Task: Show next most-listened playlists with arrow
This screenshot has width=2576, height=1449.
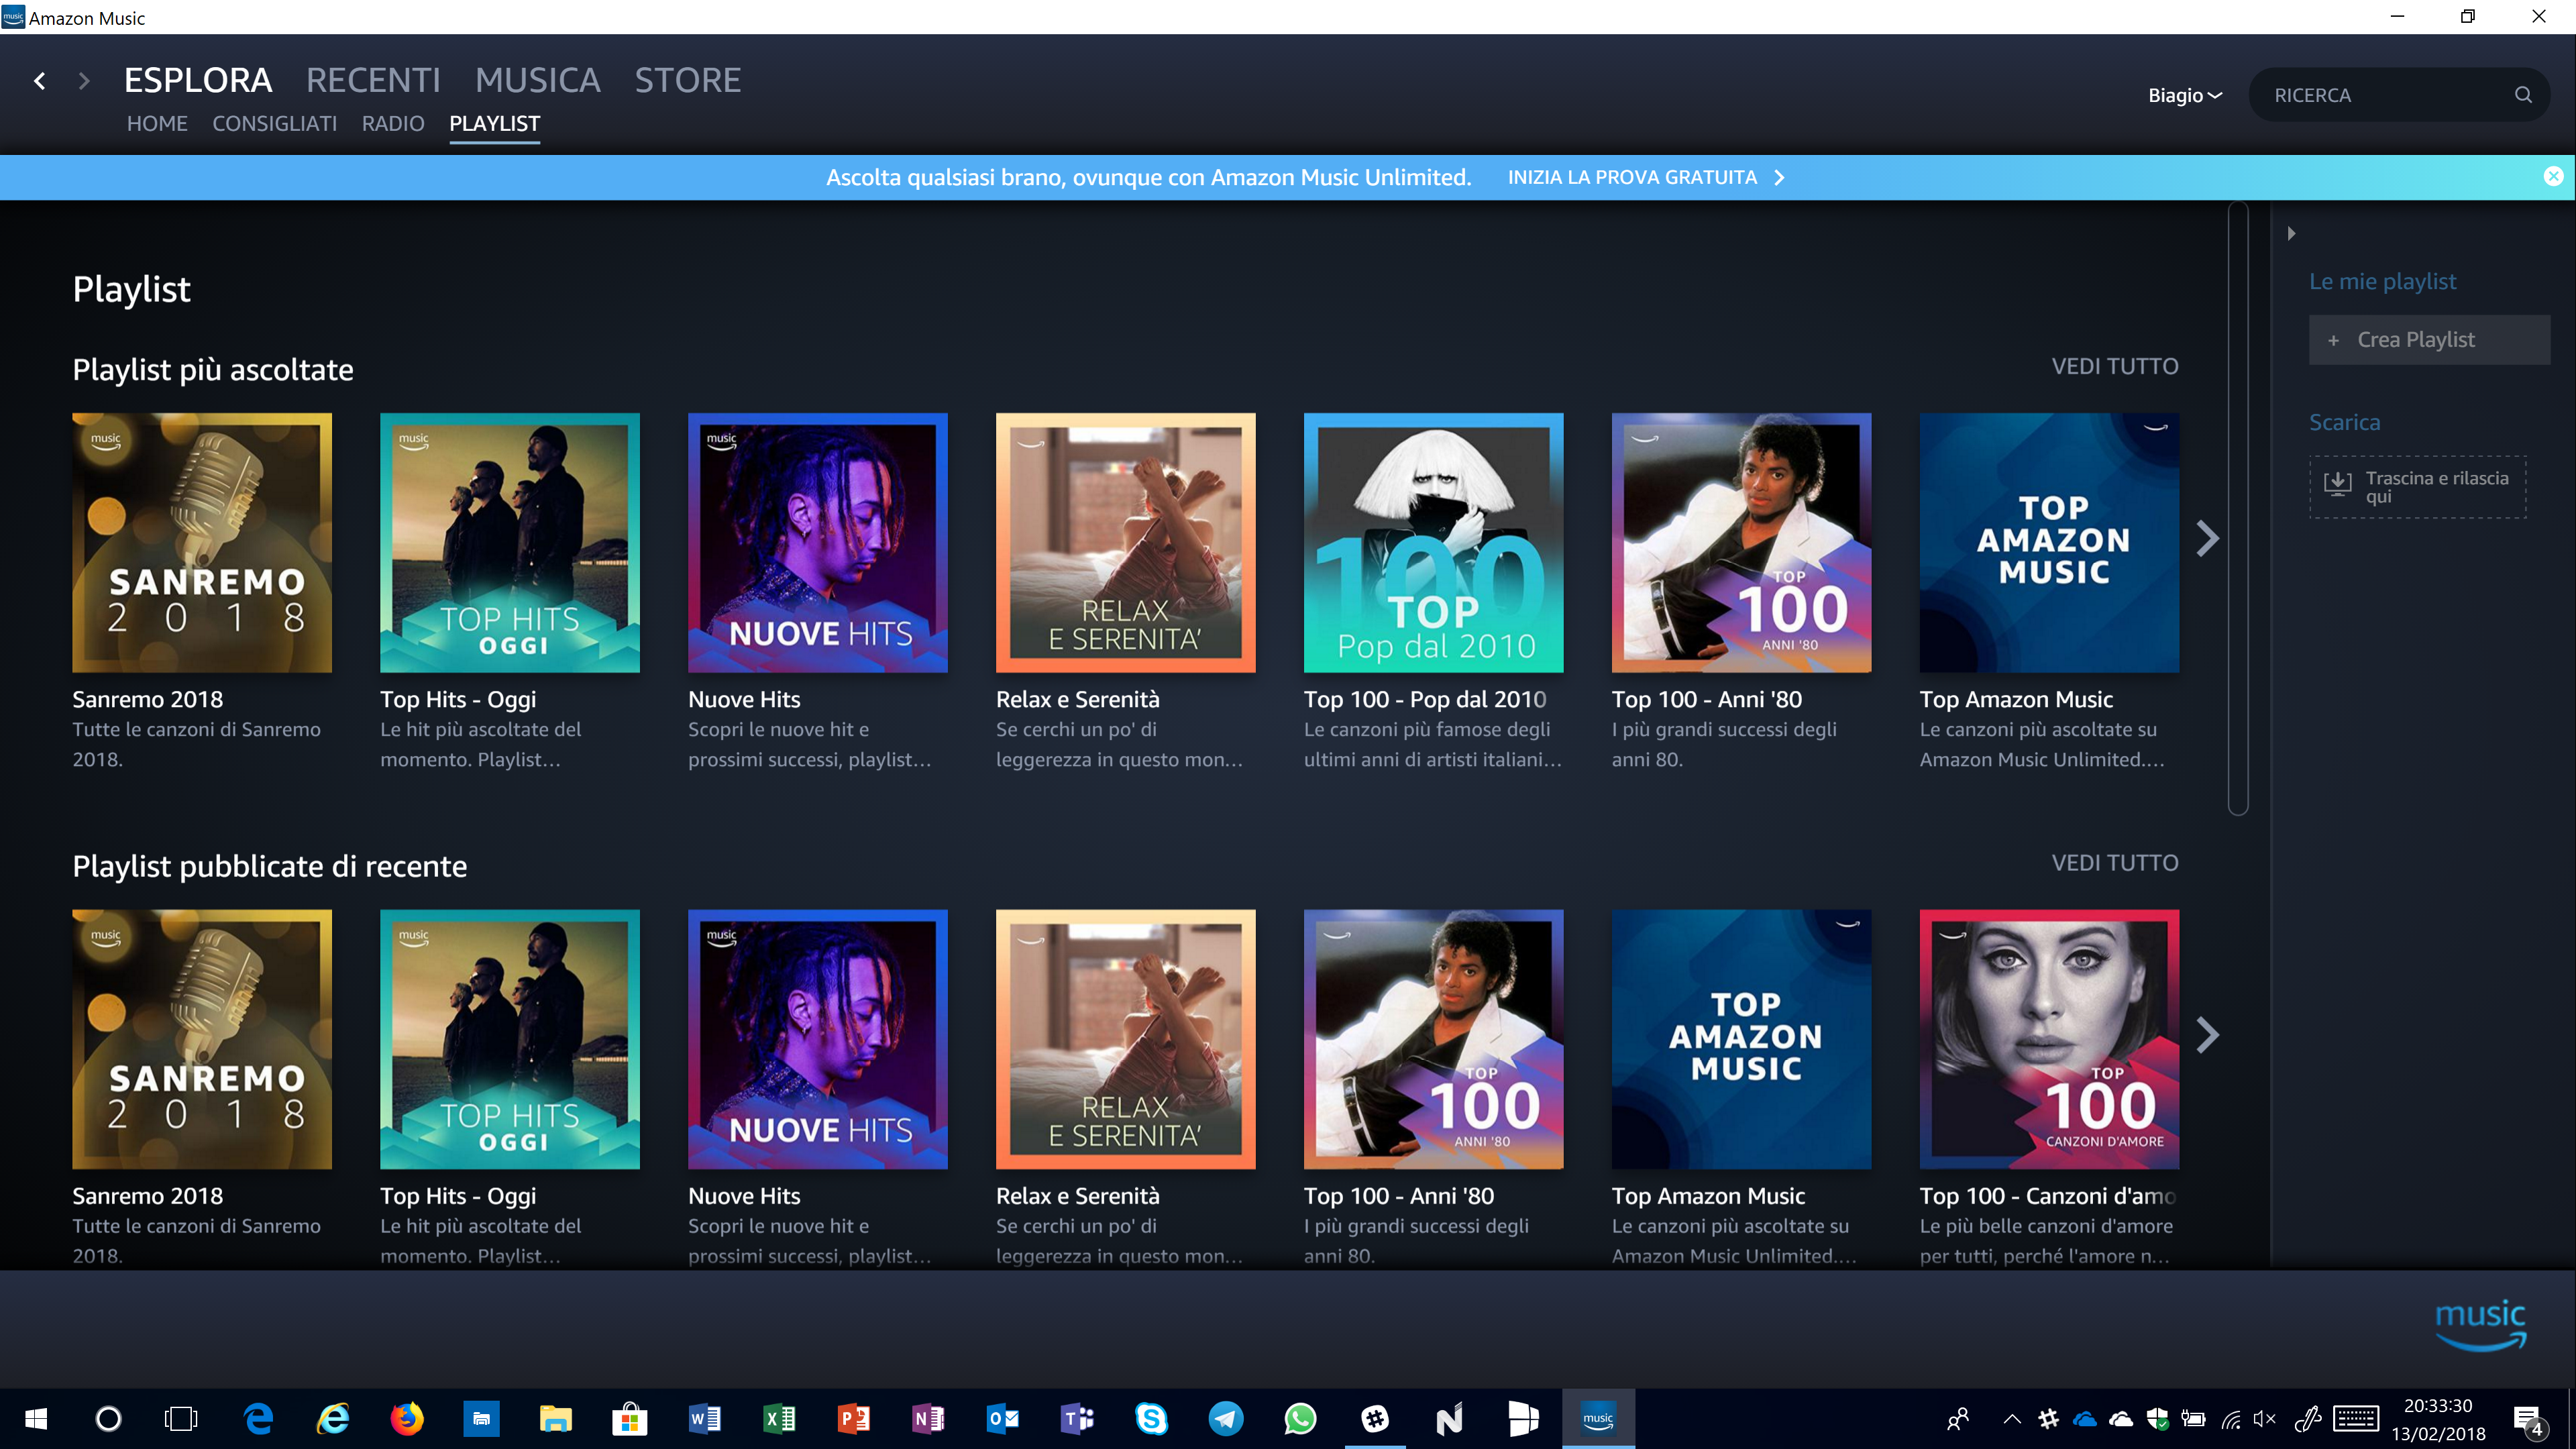Action: [2207, 539]
